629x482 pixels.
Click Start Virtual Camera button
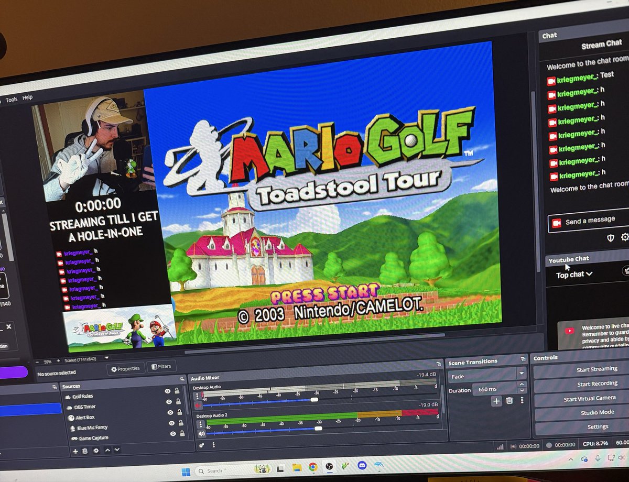click(x=582, y=398)
